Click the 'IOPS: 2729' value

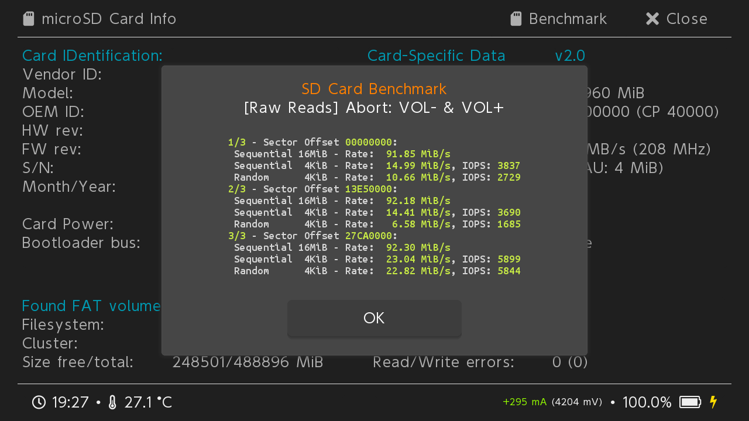point(492,177)
